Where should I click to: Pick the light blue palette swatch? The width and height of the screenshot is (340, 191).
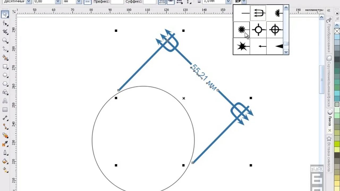coord(337,37)
